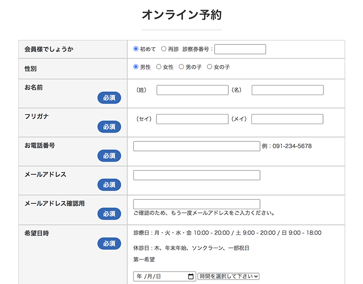Choose 女性 gender option
Viewport: 363px width, 284px height.
(159, 67)
